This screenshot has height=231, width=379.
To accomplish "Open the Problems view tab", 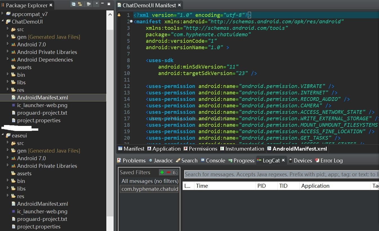I will coord(131,160).
